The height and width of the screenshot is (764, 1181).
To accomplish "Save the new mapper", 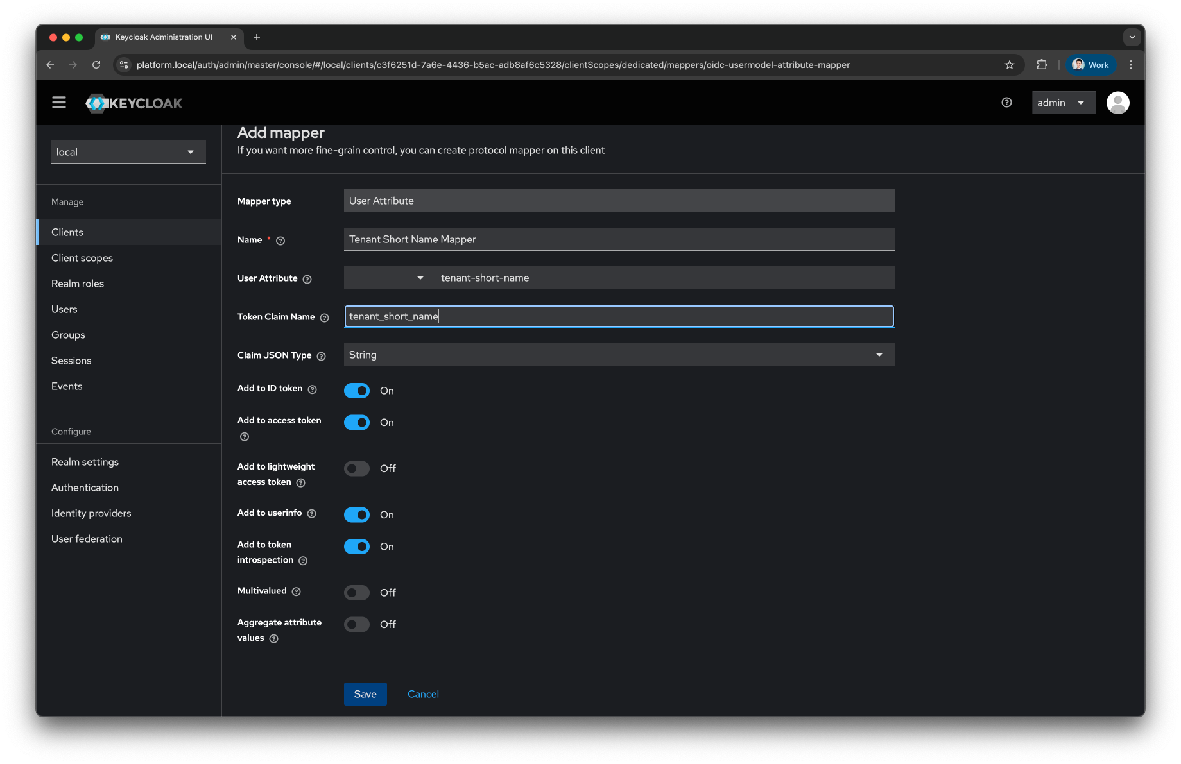I will (x=365, y=693).
